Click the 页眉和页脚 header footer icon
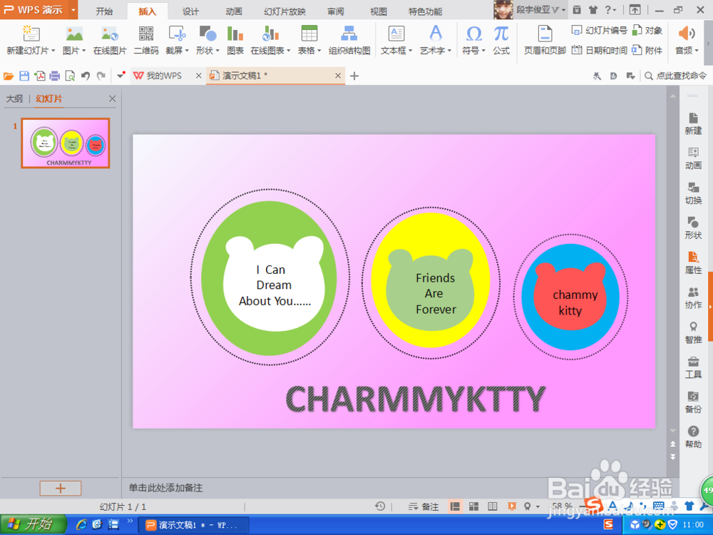This screenshot has width=713, height=535. pyautogui.click(x=544, y=34)
